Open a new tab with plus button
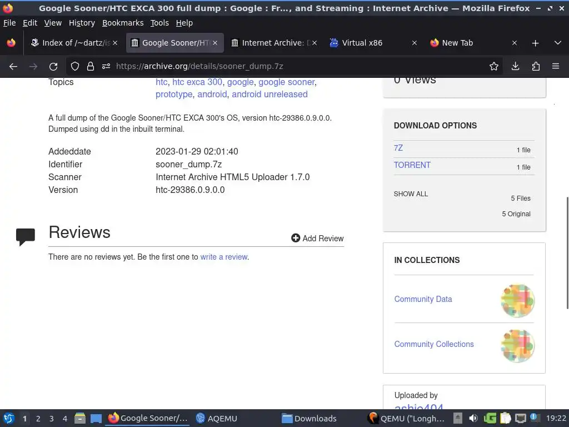Viewport: 569px width, 427px height. coord(535,43)
